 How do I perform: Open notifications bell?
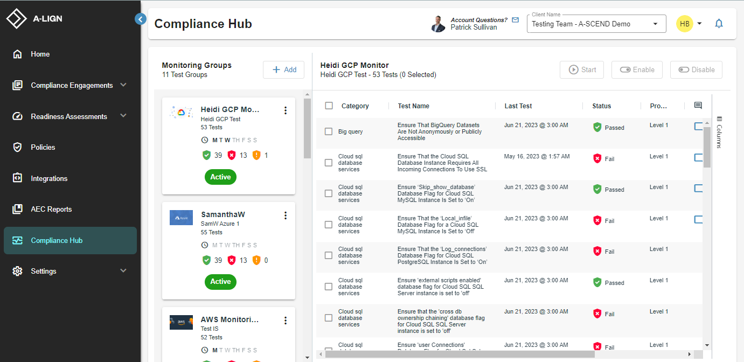coord(719,24)
